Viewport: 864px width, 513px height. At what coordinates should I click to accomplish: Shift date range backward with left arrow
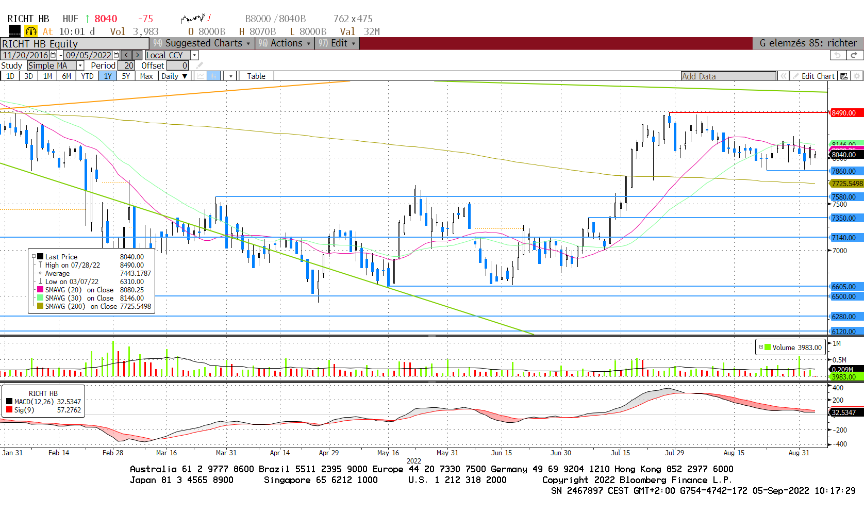126,55
